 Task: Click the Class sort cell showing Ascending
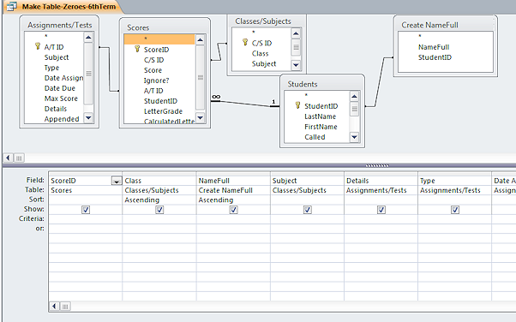(x=159, y=200)
